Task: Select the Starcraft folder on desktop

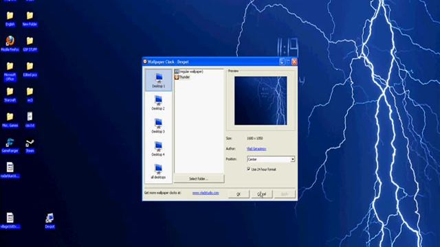Action: 10,95
